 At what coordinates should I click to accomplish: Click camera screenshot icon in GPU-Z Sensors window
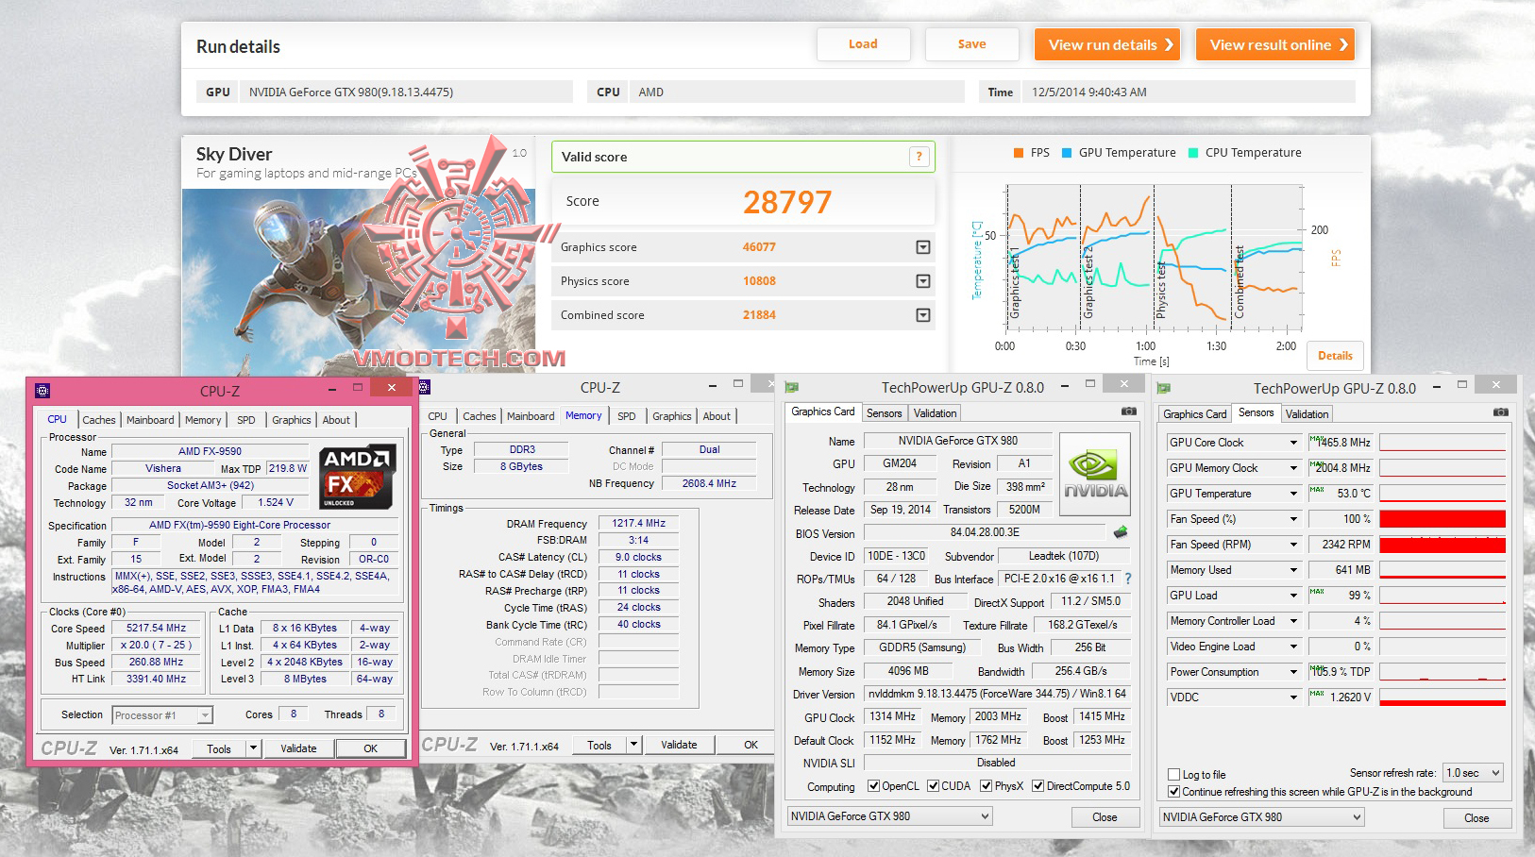[1500, 412]
